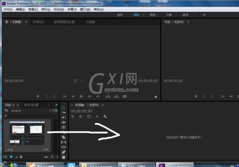Open timeline display settings wrench
Screen dimensions: 239x167
pyautogui.click(x=105, y=116)
